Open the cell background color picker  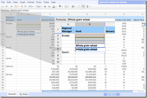pyautogui.click(x=61, y=6)
